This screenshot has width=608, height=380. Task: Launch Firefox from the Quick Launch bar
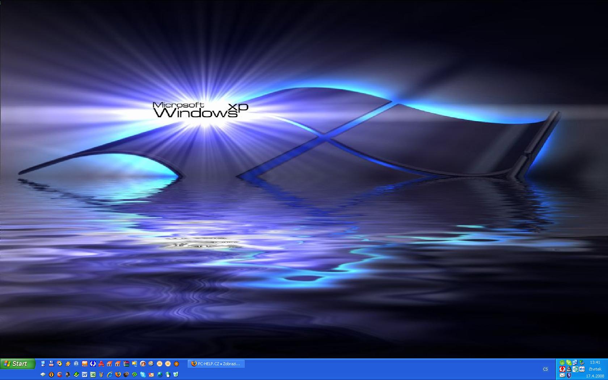118,375
